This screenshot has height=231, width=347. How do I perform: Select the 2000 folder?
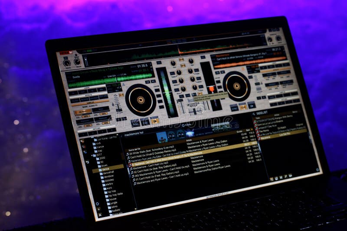click(101, 158)
